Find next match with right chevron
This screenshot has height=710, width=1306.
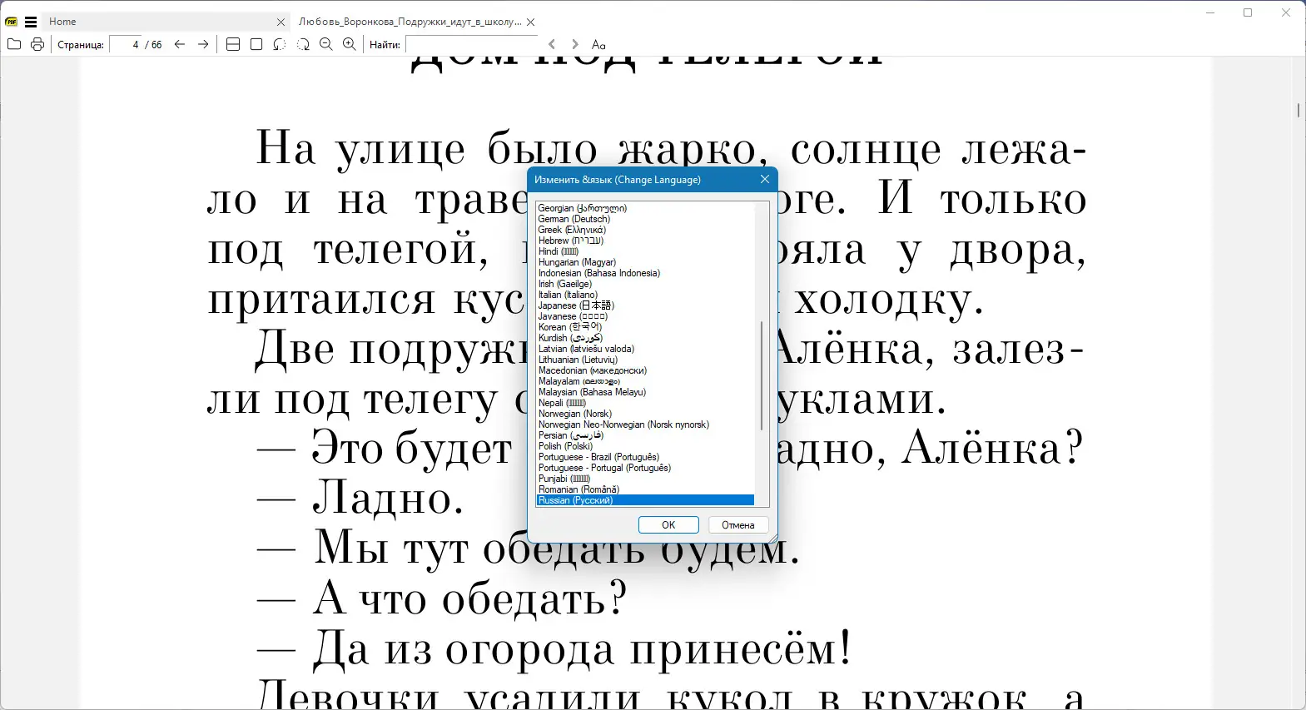click(575, 44)
